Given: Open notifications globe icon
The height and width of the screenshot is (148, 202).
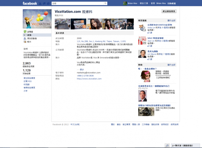Looking at the screenshot, I should (48, 3).
